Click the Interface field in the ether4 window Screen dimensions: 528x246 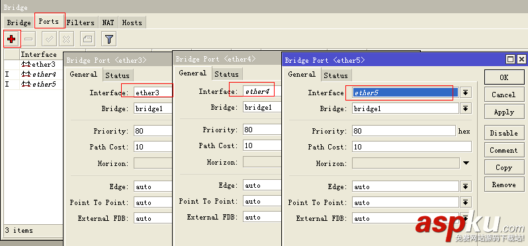coord(262,91)
